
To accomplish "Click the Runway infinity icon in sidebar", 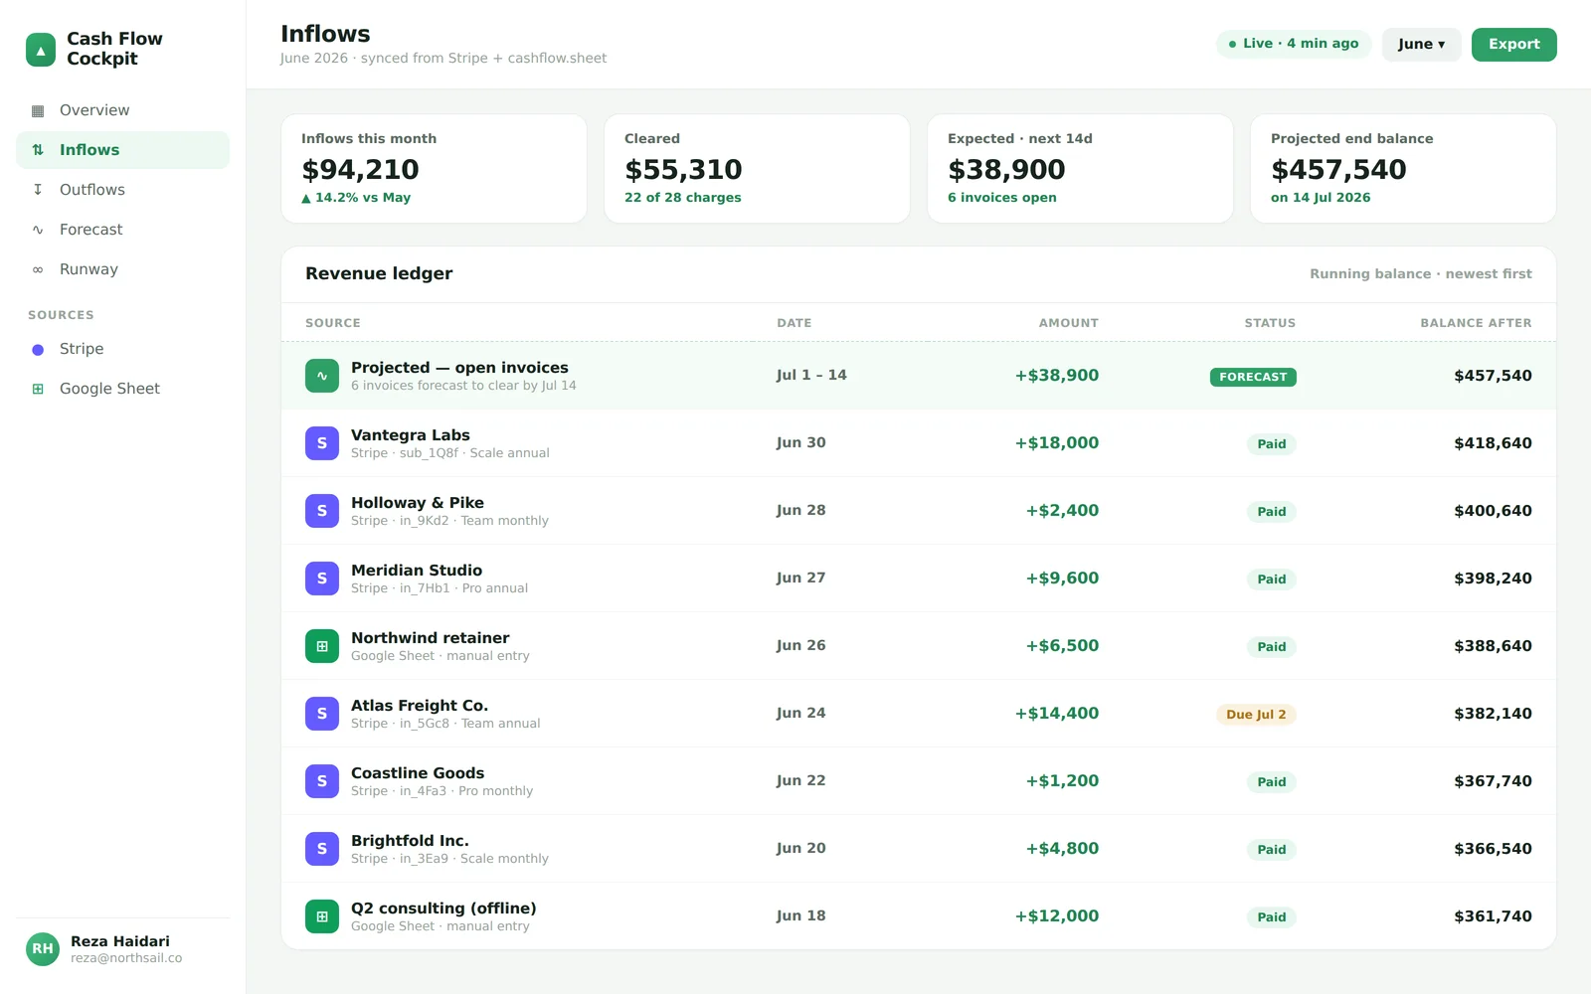I will [38, 269].
